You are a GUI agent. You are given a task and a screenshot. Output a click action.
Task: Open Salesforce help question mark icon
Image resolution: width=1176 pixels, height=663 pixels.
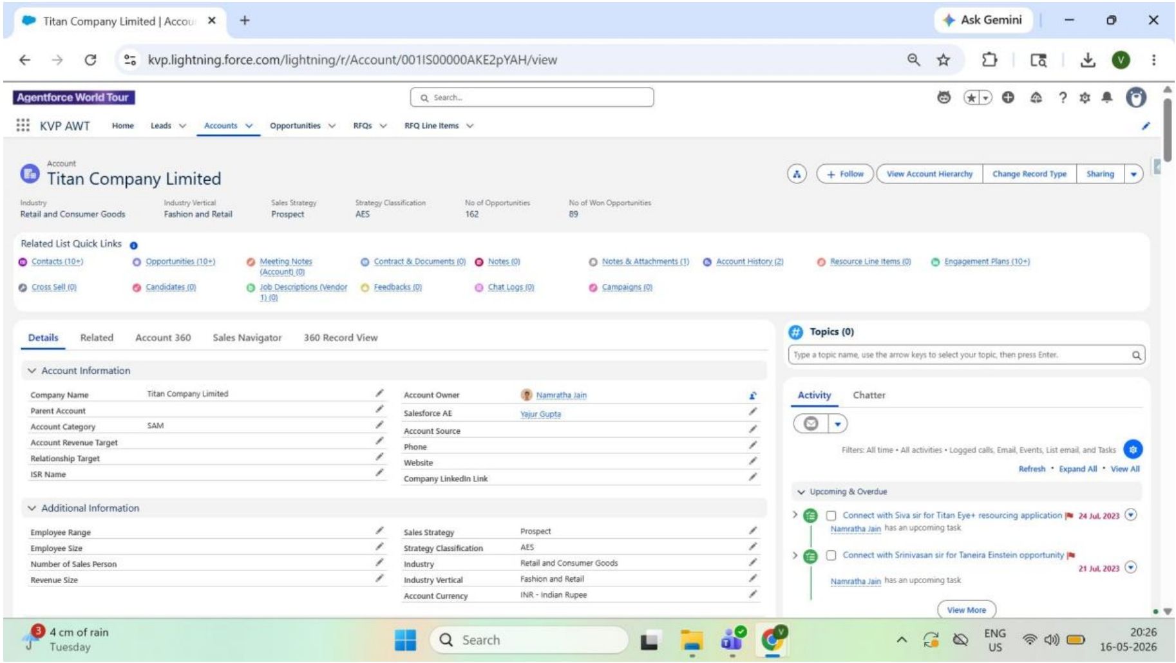click(x=1062, y=98)
